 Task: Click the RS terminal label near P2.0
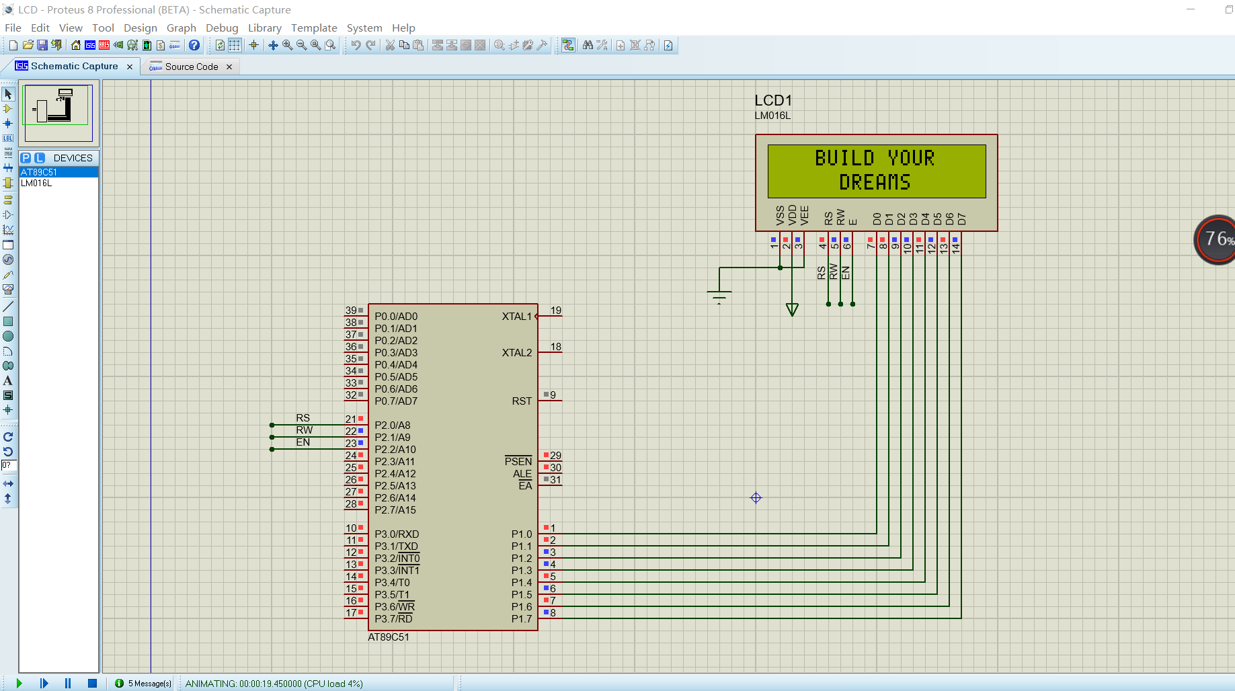pyautogui.click(x=303, y=418)
